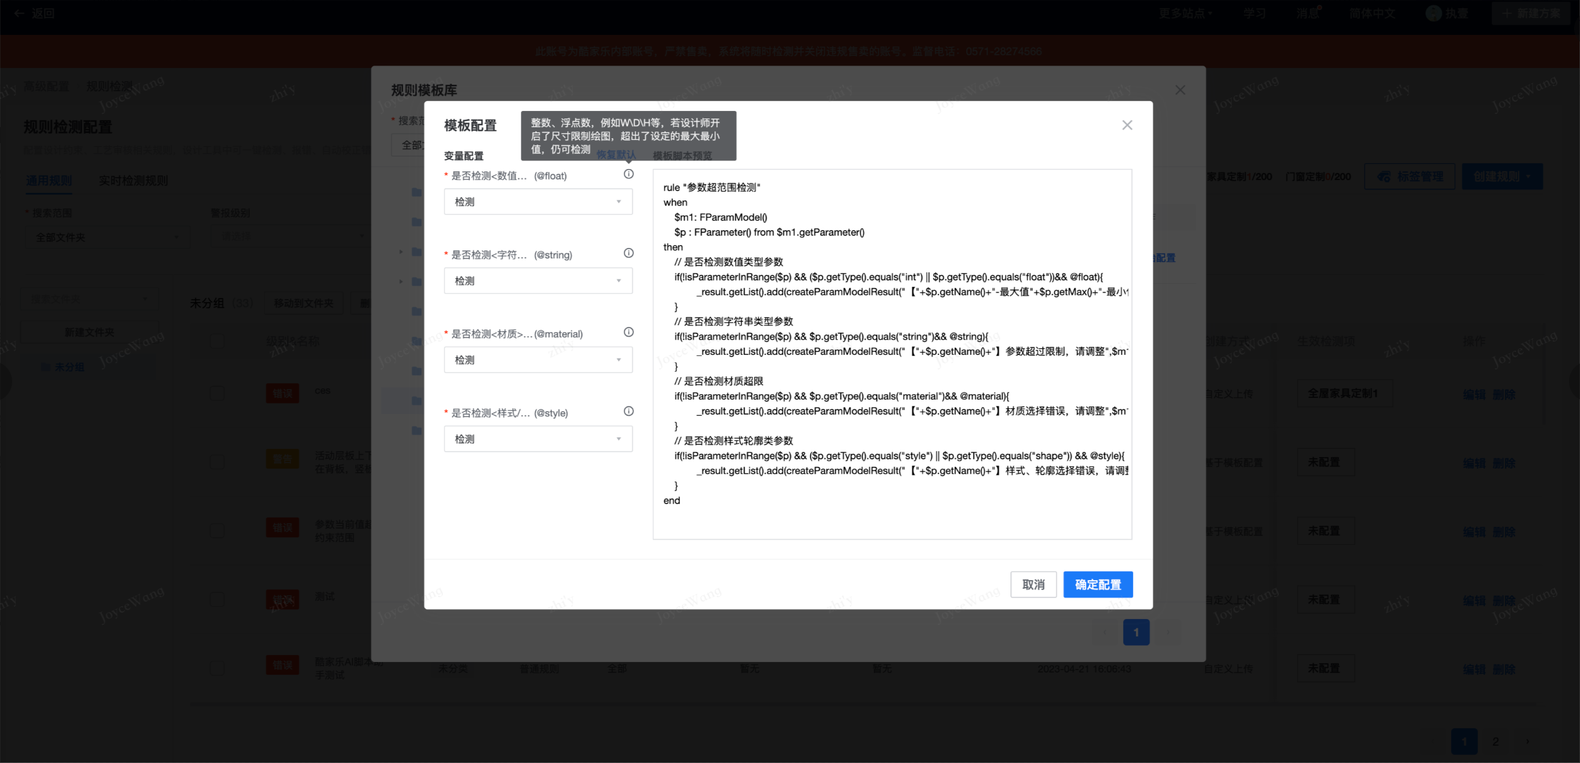Open 全部文件夹 search range dropdown
Screen dimensions: 1580x763
click(x=108, y=236)
